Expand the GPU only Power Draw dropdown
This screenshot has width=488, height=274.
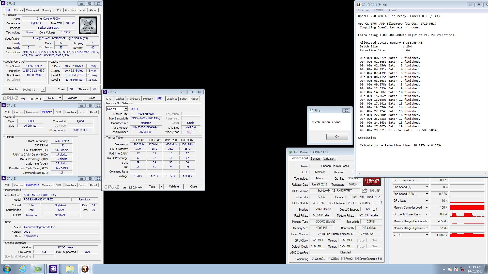coord(427,214)
